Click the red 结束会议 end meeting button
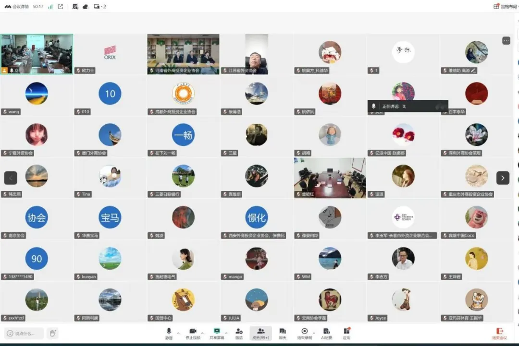The image size is (519, 346). pos(500,333)
